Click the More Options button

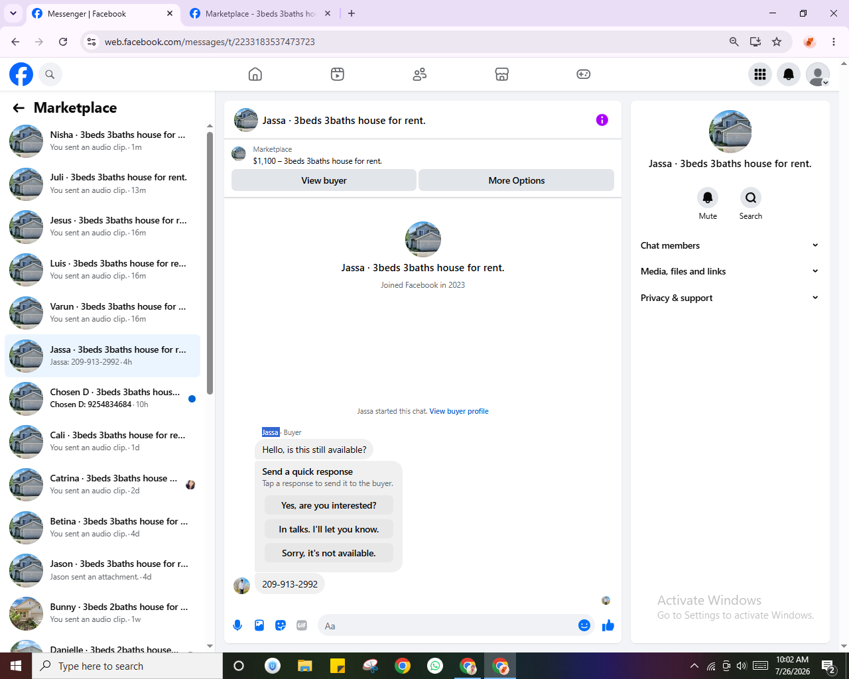[516, 180]
